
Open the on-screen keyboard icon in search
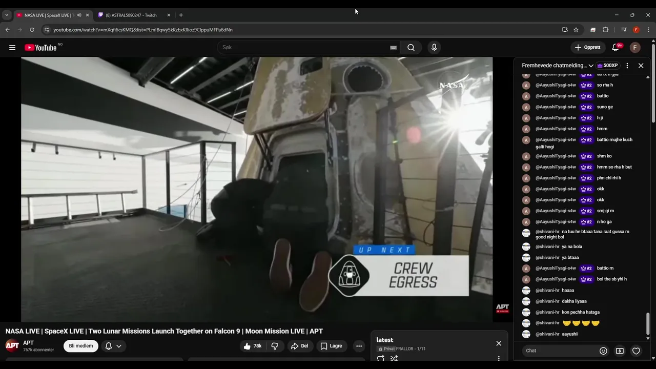pyautogui.click(x=393, y=48)
